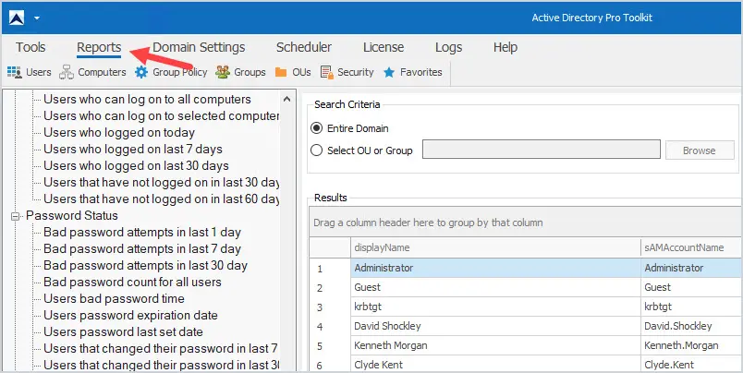The width and height of the screenshot is (743, 373).
Task: Select 'Users that have not logged on in last 30 days'
Action: pyautogui.click(x=161, y=182)
